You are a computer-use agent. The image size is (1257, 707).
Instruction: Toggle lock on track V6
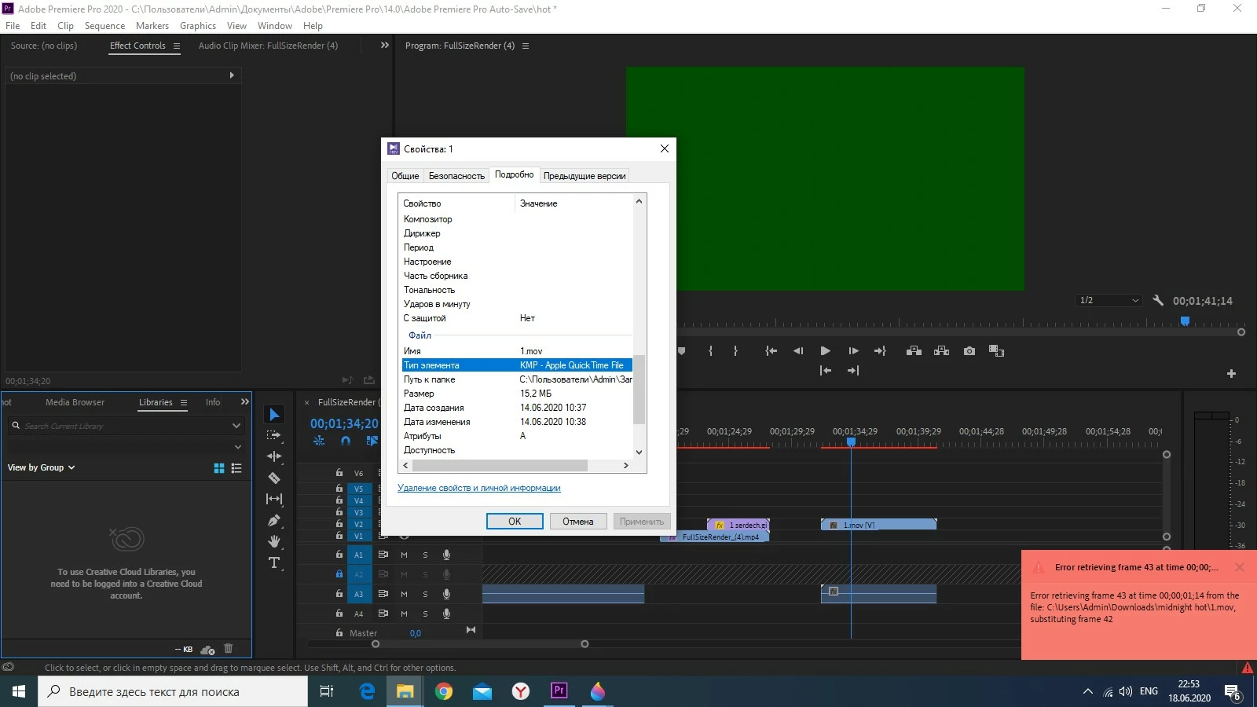click(x=339, y=473)
